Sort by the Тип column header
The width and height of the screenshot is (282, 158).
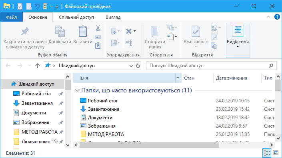click(268, 78)
